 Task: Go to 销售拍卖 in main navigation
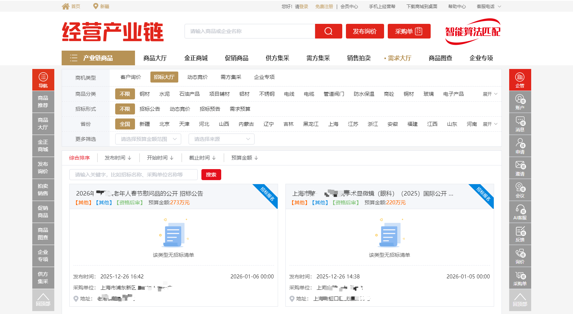[359, 58]
